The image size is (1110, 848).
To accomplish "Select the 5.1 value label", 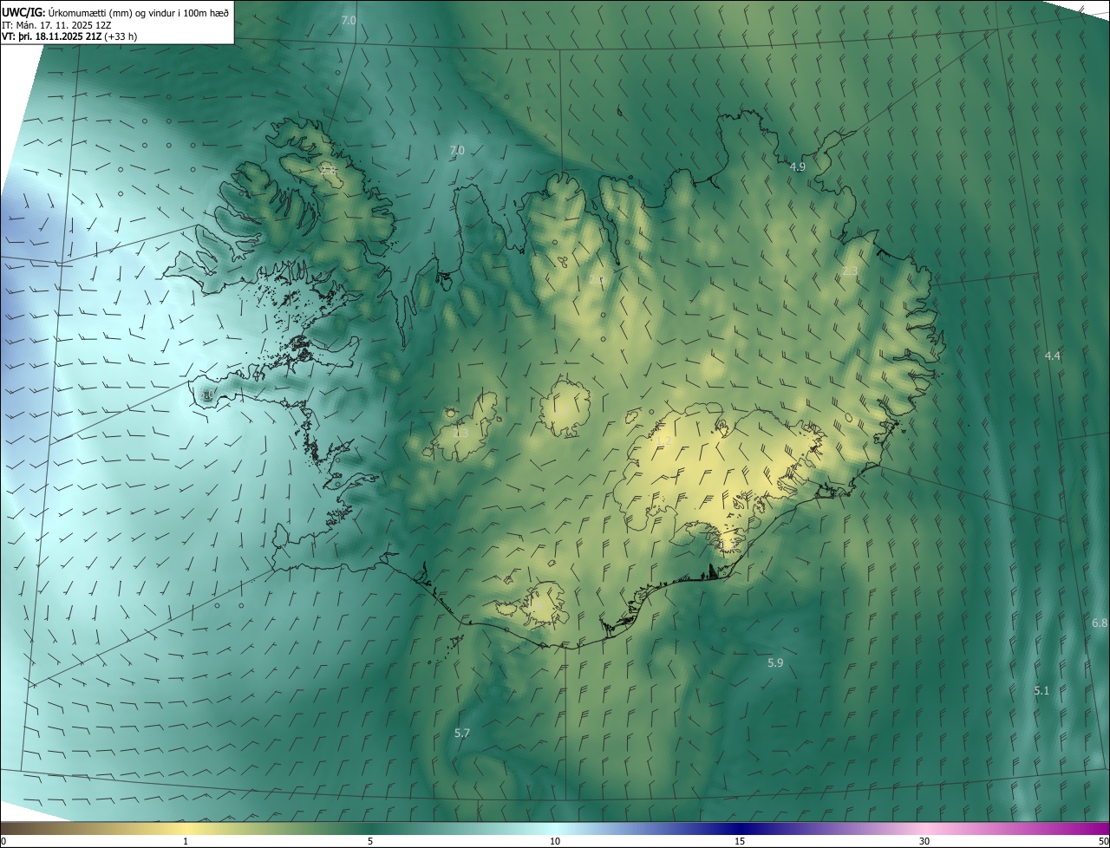I will (x=1041, y=691).
